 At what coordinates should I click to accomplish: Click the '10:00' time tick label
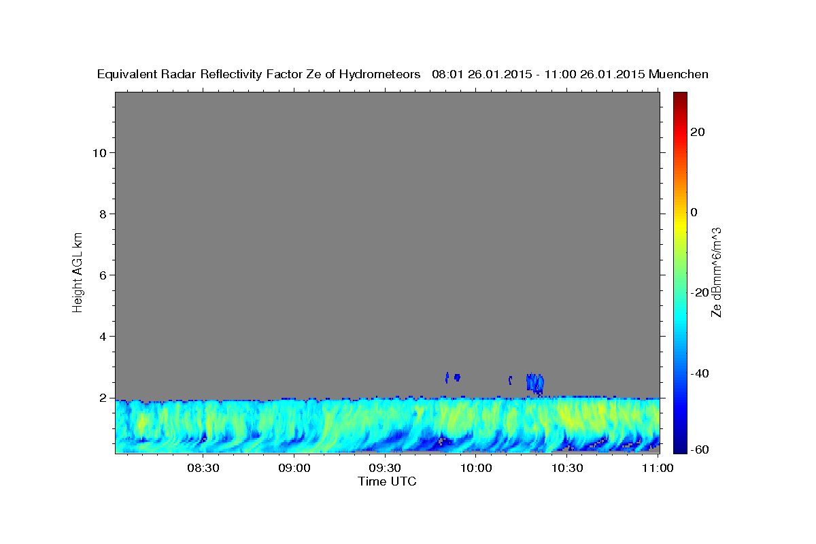tap(476, 468)
